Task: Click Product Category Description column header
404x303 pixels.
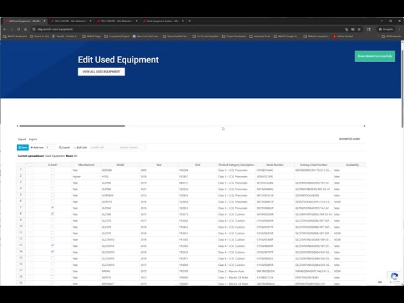Action: 236,165
